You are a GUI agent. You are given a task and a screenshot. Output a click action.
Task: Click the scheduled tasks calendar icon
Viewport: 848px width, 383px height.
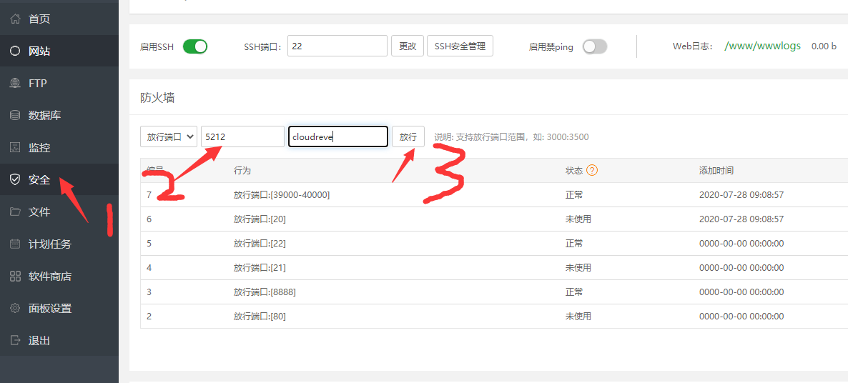coord(15,244)
